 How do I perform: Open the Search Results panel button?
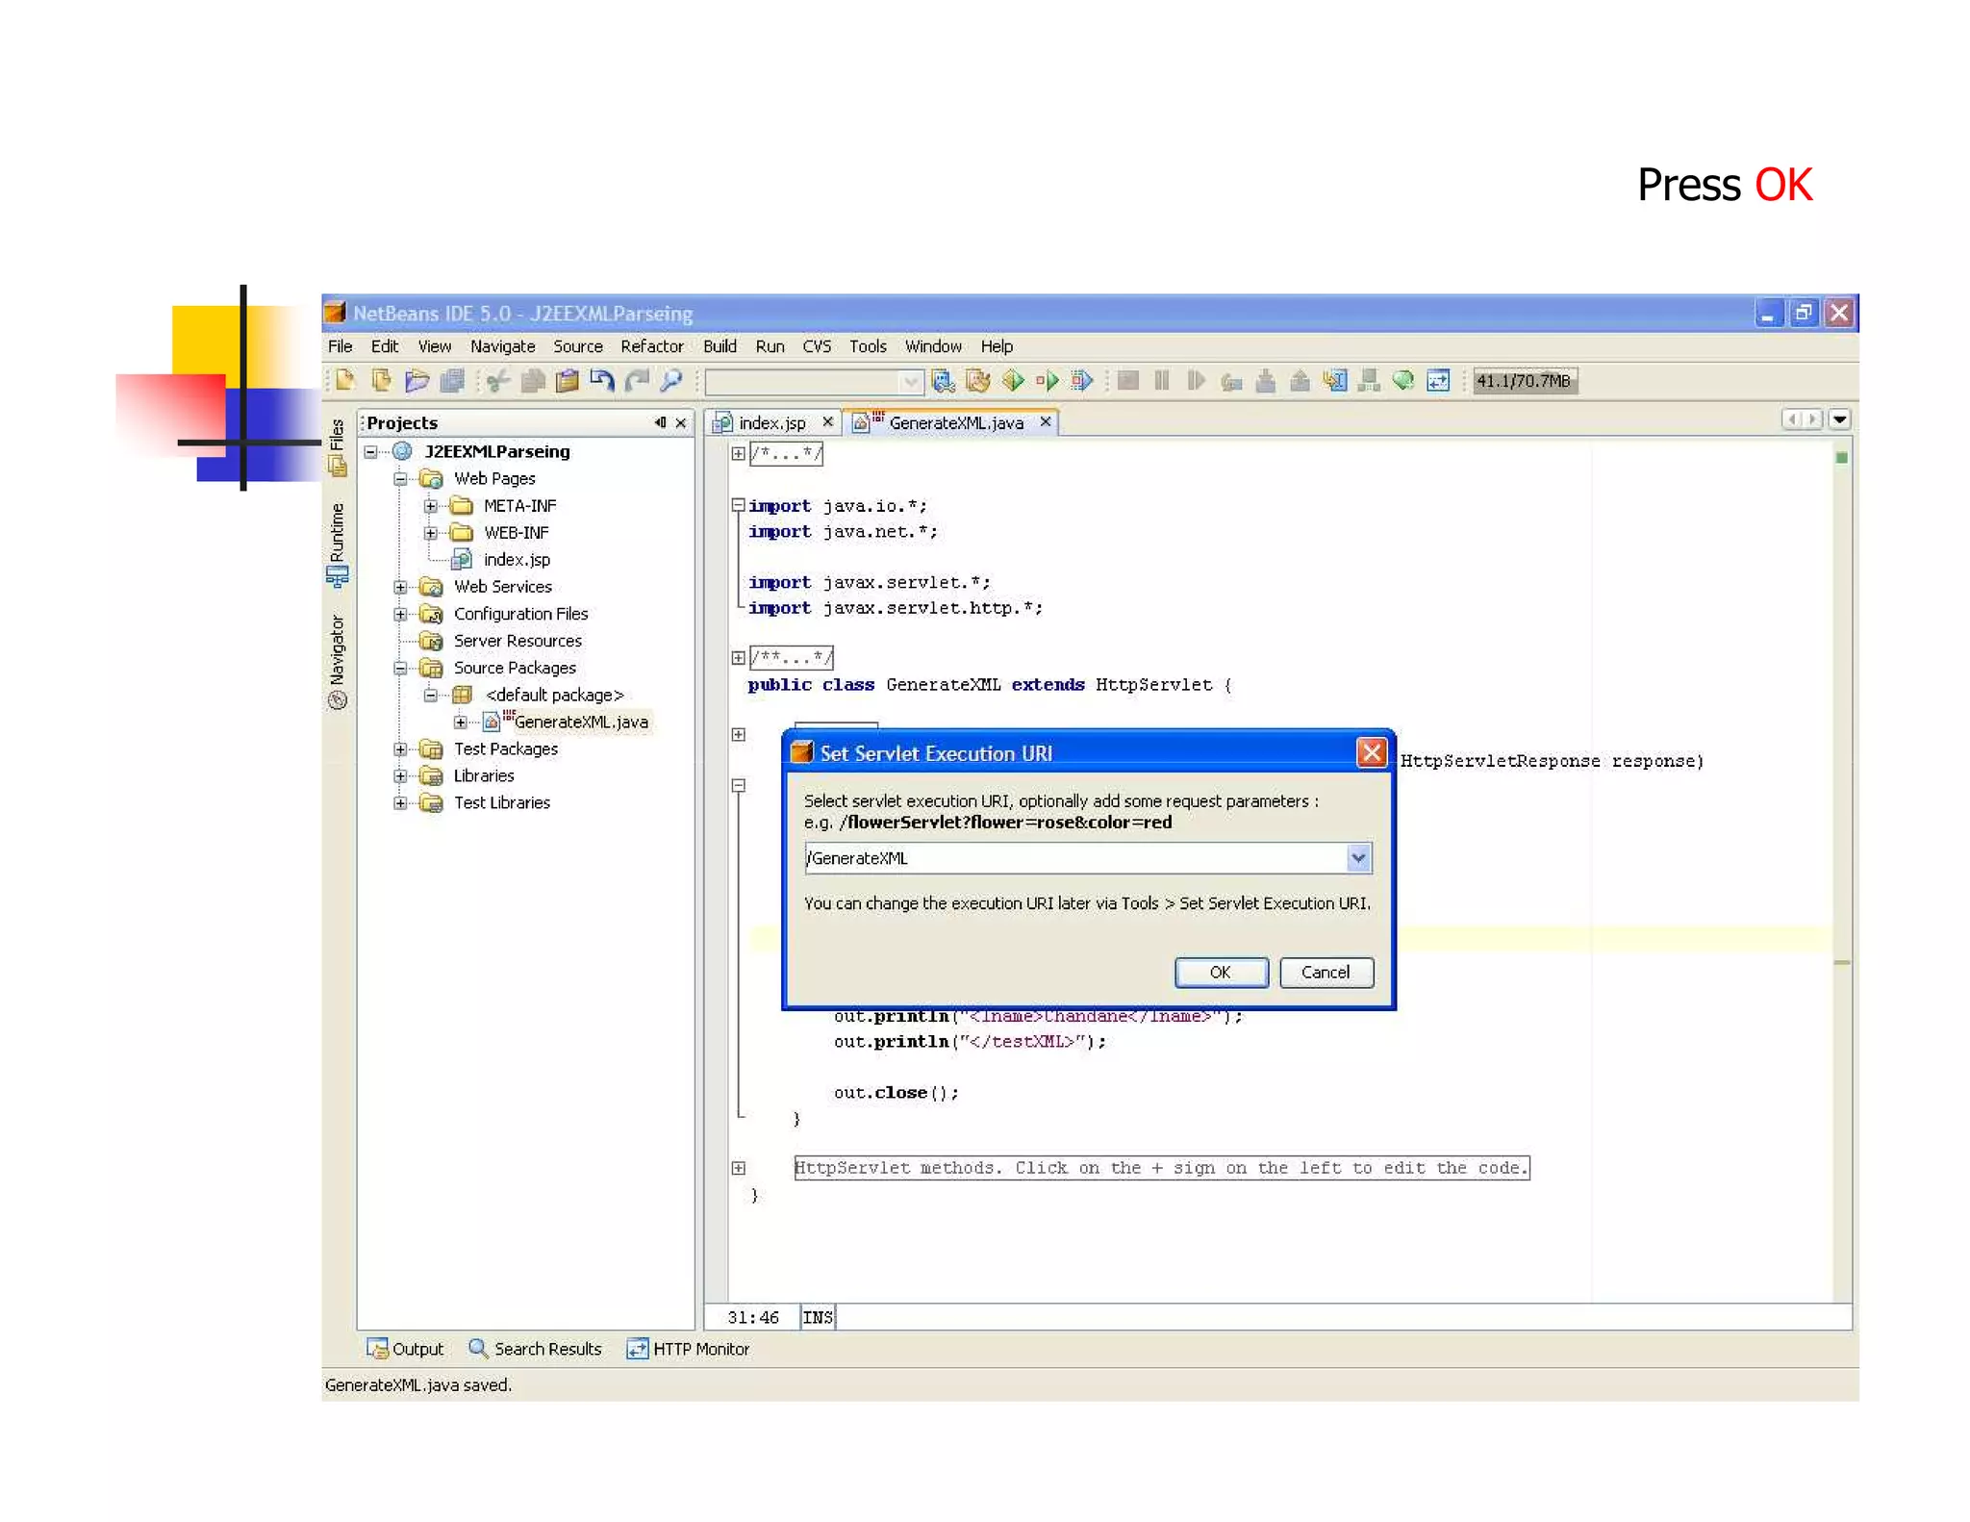point(536,1349)
